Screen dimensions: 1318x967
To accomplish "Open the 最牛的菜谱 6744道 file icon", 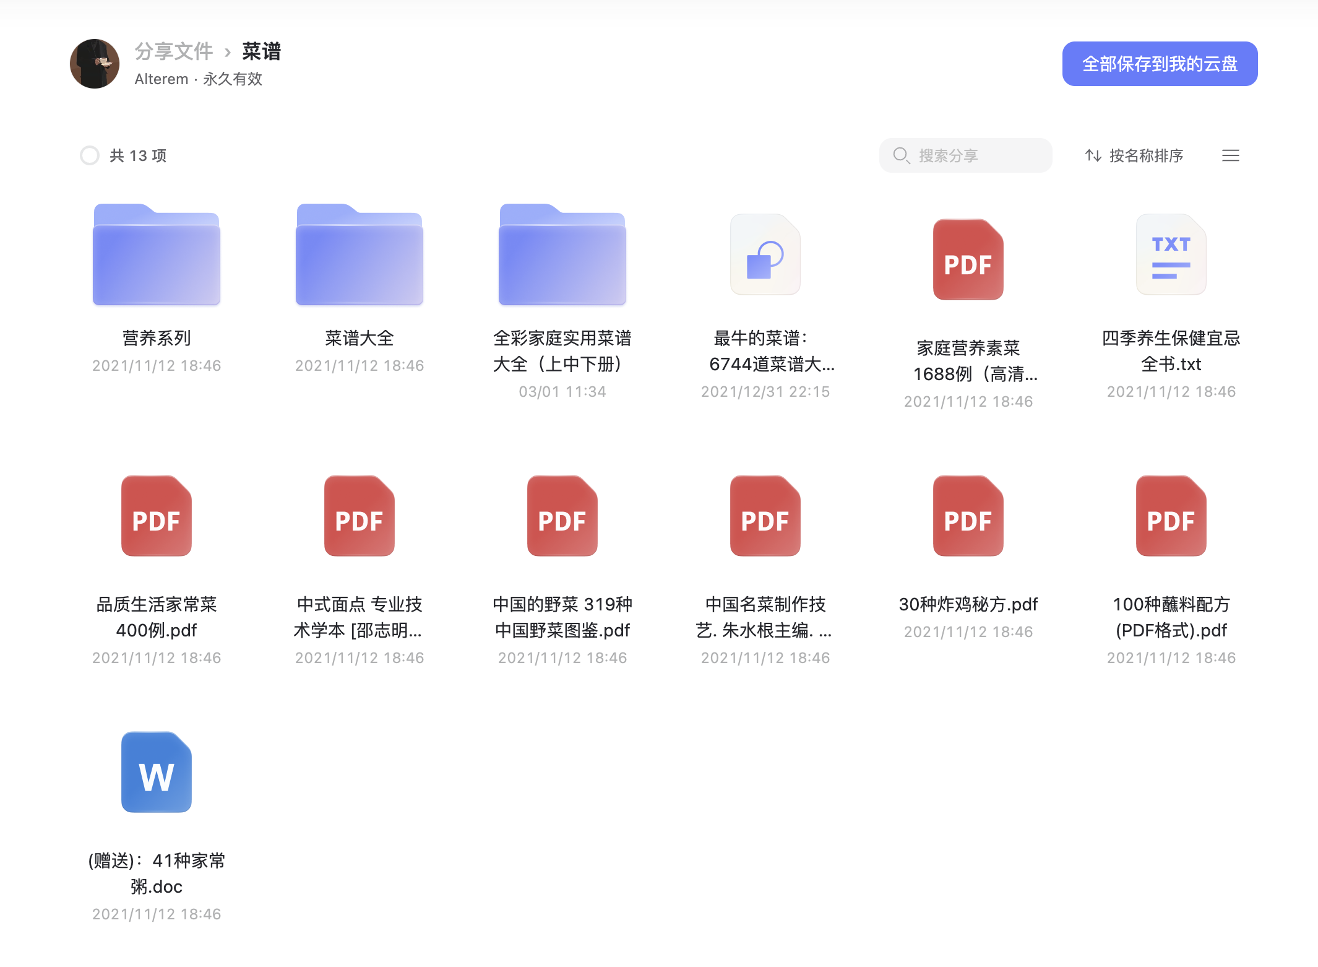I will [x=765, y=254].
